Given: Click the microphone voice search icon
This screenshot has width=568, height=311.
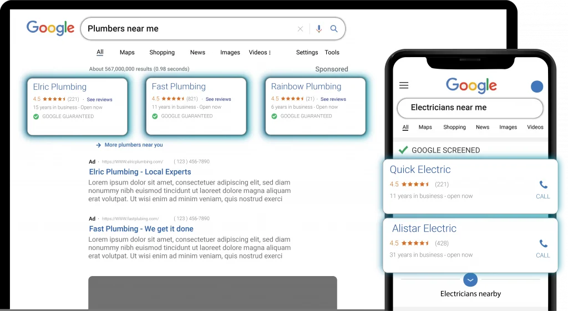Looking at the screenshot, I should pyautogui.click(x=318, y=29).
